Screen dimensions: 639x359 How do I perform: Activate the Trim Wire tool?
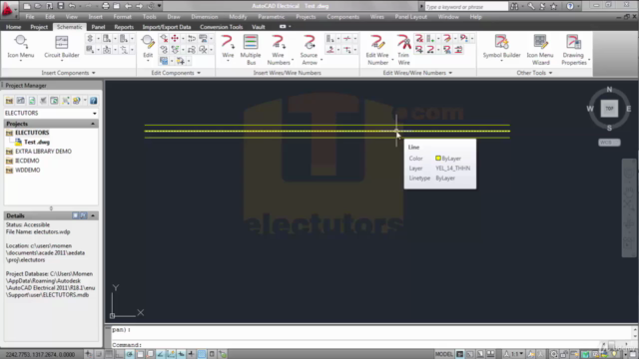pyautogui.click(x=403, y=50)
